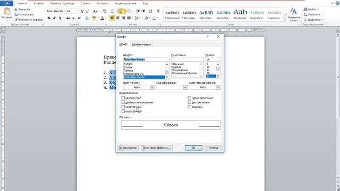Screen dimensions: 340x191
Task: Toggle the paragraph marks (¶) icon
Action: click(158, 11)
